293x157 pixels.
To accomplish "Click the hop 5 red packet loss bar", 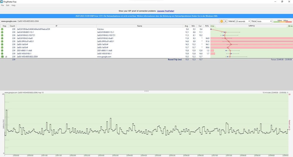I will 252,41.
